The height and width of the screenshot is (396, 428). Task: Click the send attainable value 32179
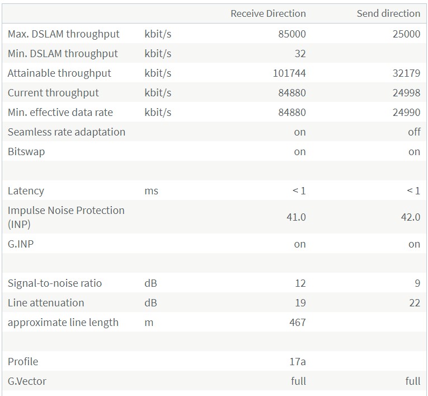(x=406, y=73)
